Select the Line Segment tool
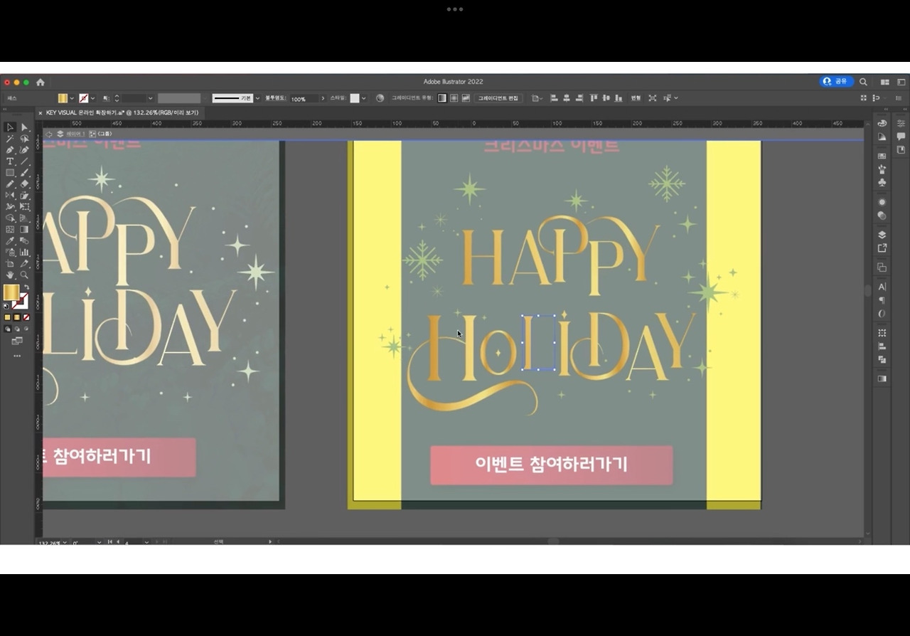Screen dimensions: 910x636 coord(24,161)
